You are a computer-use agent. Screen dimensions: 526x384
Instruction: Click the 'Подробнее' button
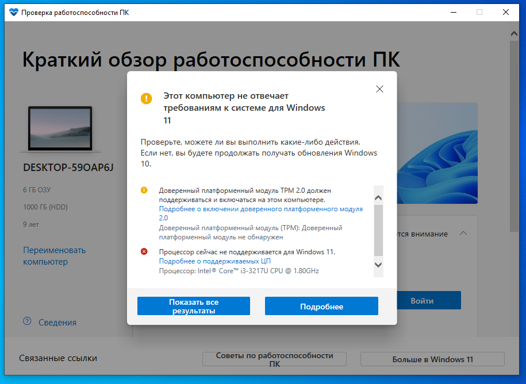point(321,306)
